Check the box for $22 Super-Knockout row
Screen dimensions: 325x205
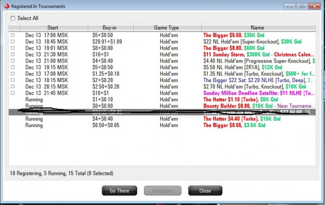(x=13, y=41)
